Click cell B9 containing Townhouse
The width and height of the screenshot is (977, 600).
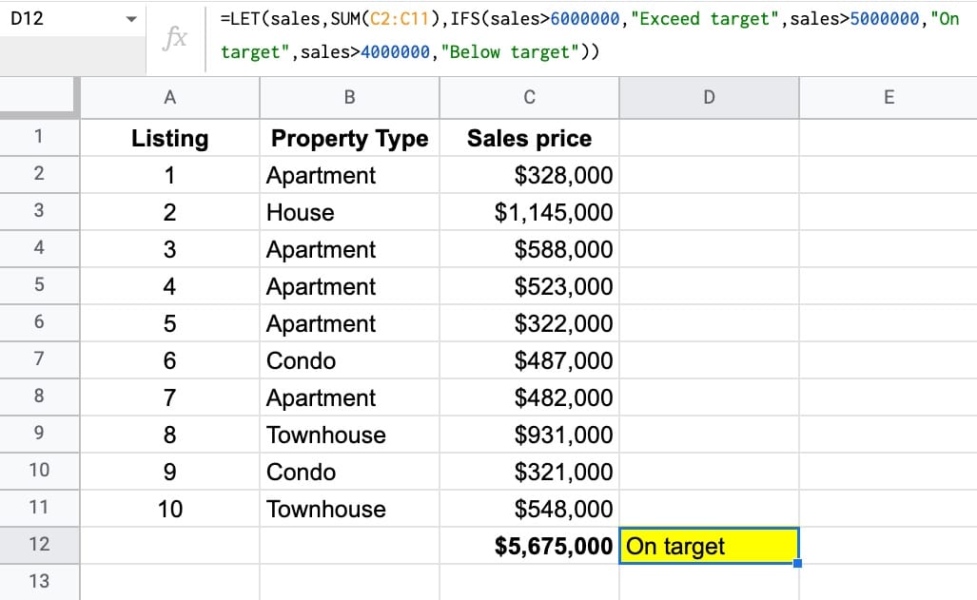(x=348, y=435)
